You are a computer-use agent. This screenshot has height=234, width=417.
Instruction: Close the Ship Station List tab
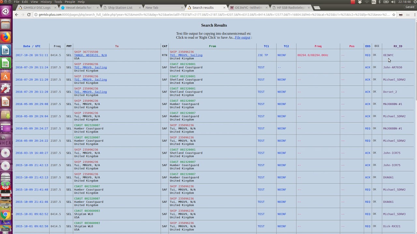click(x=140, y=7)
